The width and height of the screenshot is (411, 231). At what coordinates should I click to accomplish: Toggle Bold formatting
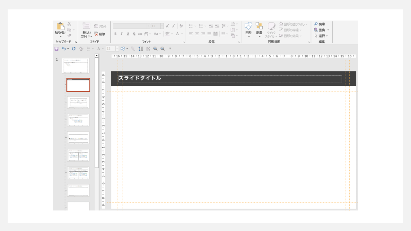(116, 34)
